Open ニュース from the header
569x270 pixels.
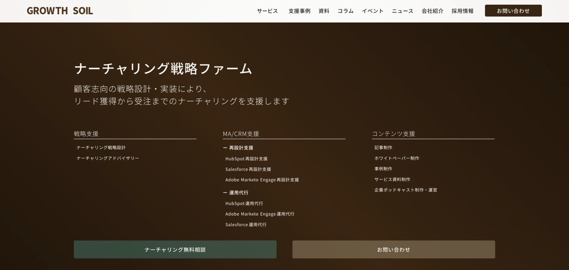tap(403, 11)
